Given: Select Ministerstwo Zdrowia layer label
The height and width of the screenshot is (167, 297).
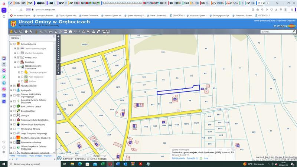Looking at the screenshot, I should [30, 129].
